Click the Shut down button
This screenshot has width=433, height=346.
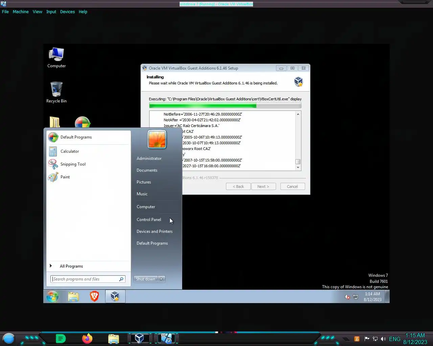[145, 279]
